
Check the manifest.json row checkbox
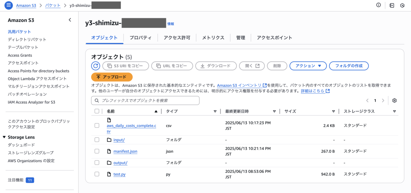pos(97,151)
